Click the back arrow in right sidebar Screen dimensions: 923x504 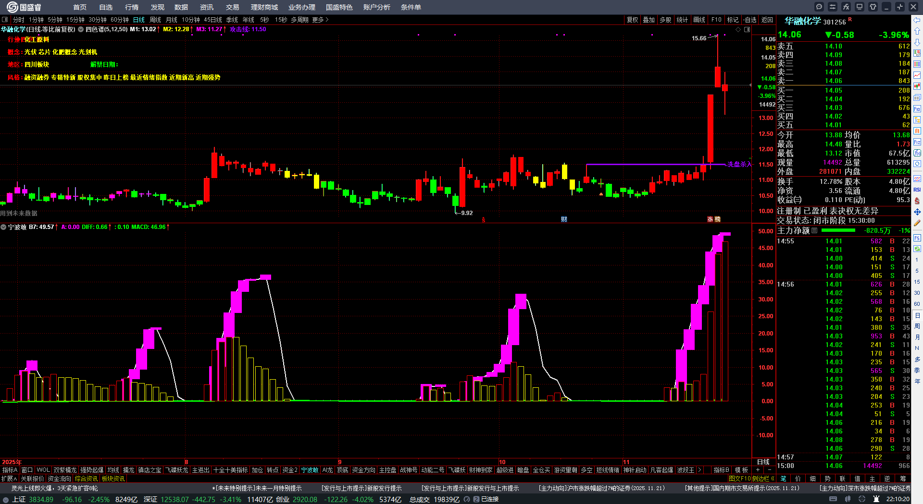pyautogui.click(x=917, y=20)
